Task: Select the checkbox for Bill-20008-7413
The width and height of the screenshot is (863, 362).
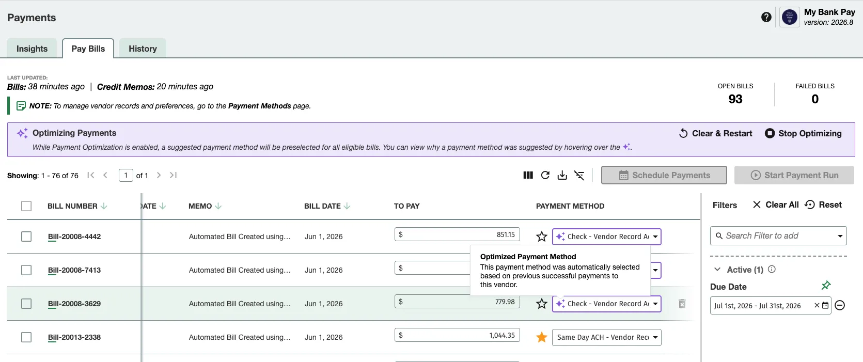Action: [26, 270]
